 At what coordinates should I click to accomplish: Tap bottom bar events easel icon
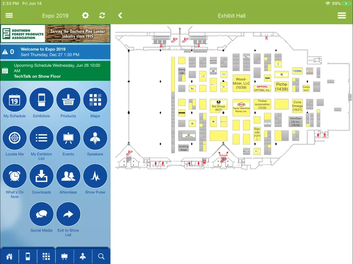pos(64,256)
